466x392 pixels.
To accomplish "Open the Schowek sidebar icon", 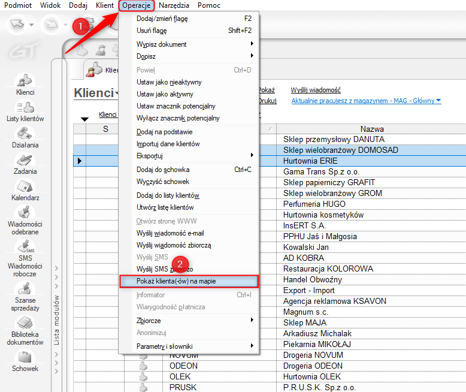I will [x=25, y=361].
